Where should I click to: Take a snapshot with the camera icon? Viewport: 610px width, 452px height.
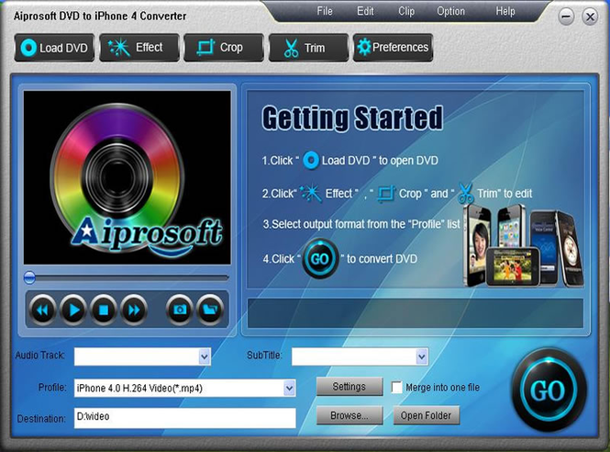(x=180, y=311)
